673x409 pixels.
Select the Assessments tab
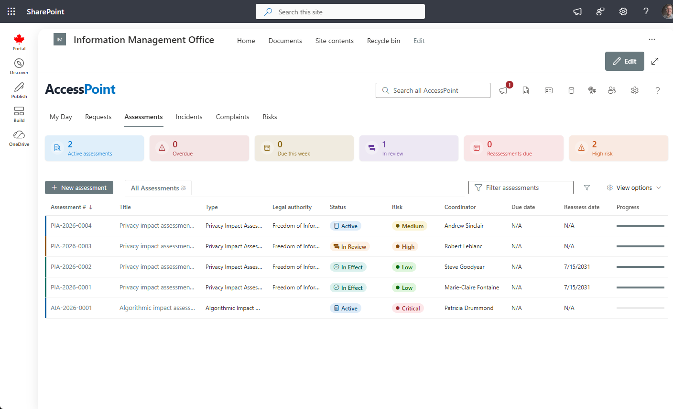pos(143,117)
